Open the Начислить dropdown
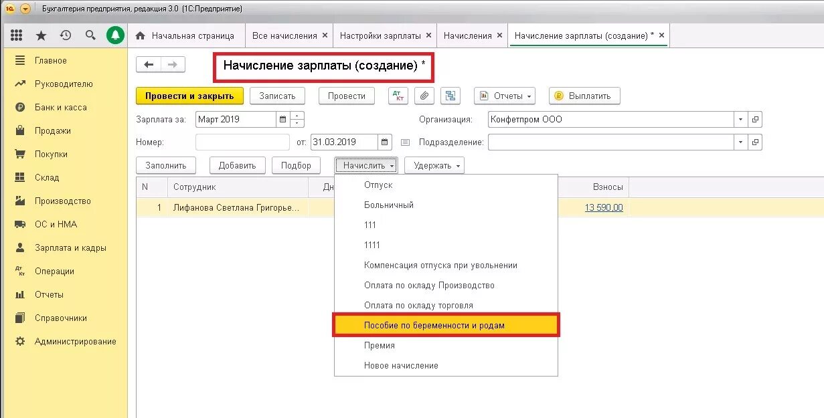 click(365, 165)
